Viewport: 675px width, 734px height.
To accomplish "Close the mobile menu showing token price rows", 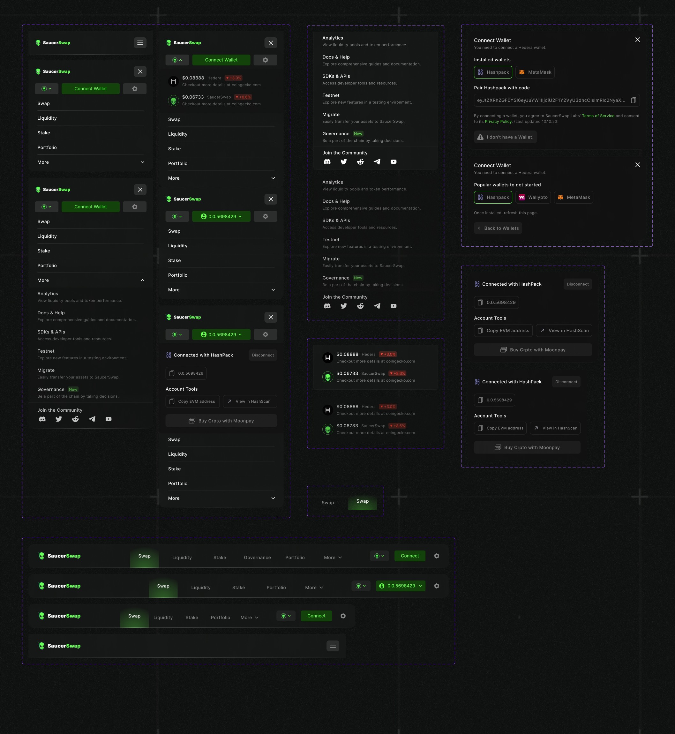I will (x=271, y=43).
